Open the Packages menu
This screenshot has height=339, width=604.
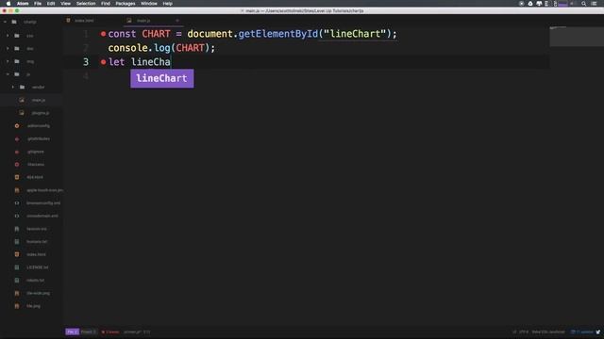click(x=126, y=4)
